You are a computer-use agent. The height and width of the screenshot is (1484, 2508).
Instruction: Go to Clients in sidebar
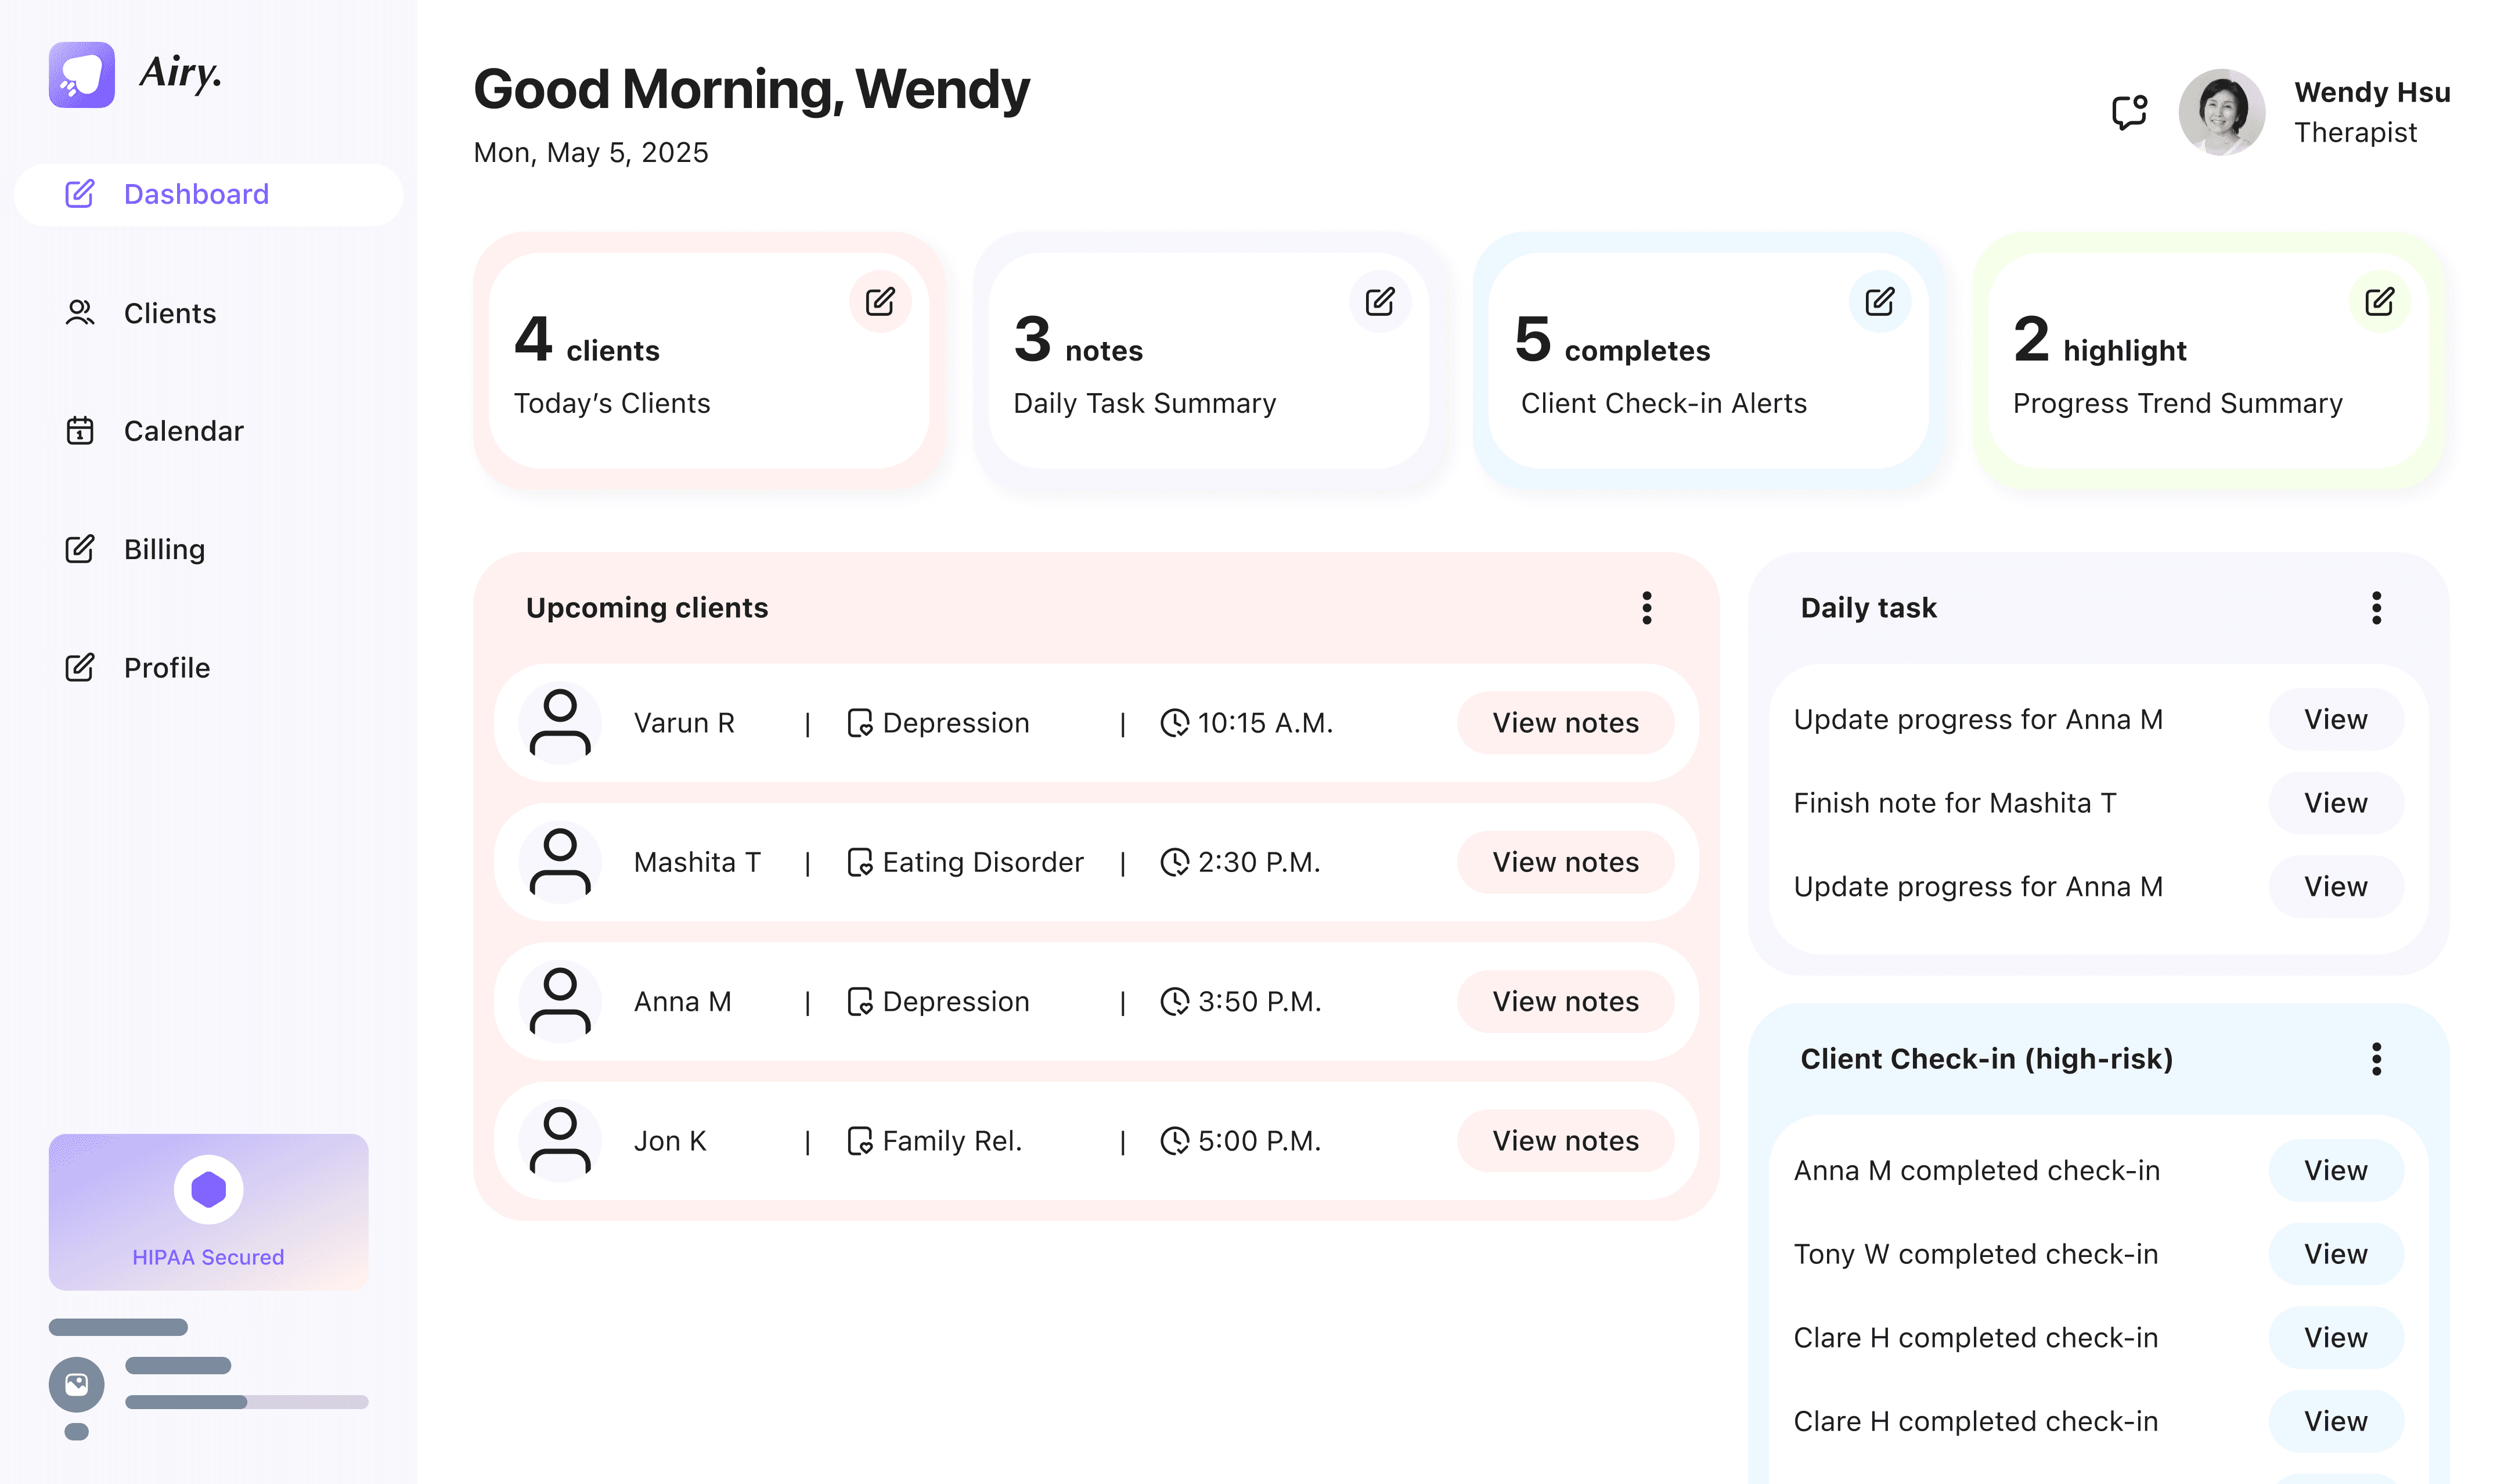168,313
